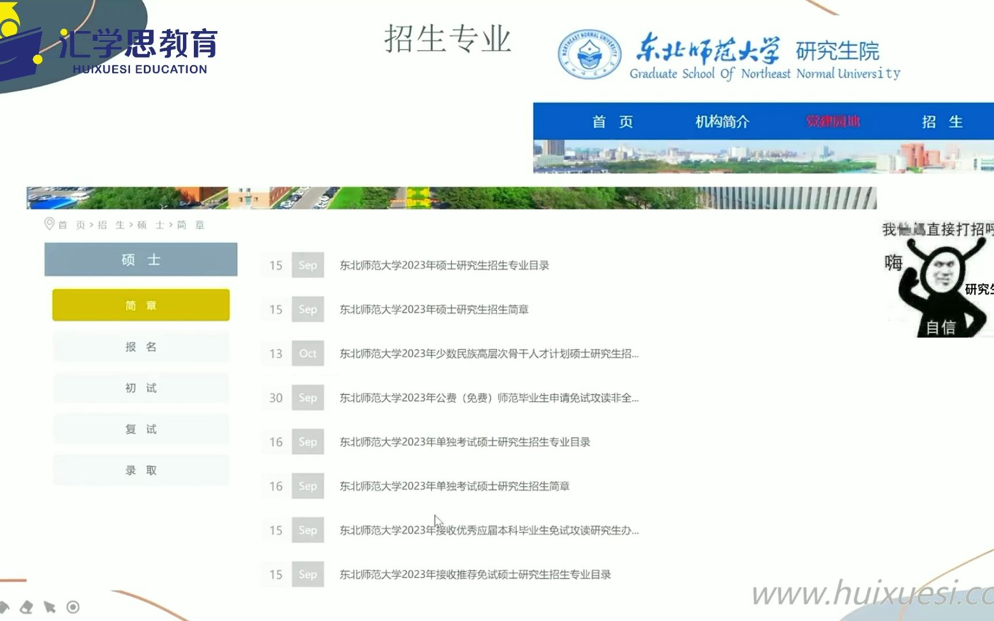Open 少数民族高层次骨干人才计划 article
994x621 pixels.
click(489, 354)
